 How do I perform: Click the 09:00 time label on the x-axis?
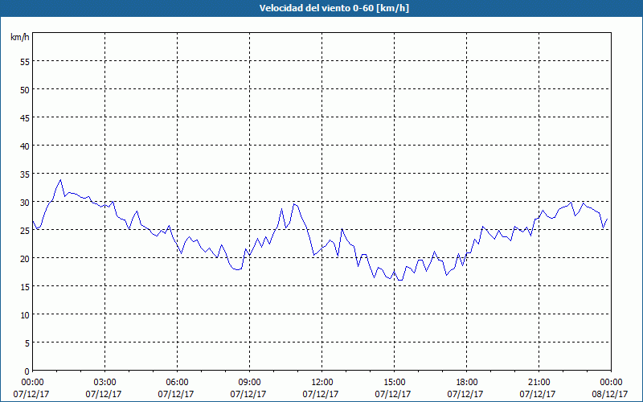tap(249, 383)
